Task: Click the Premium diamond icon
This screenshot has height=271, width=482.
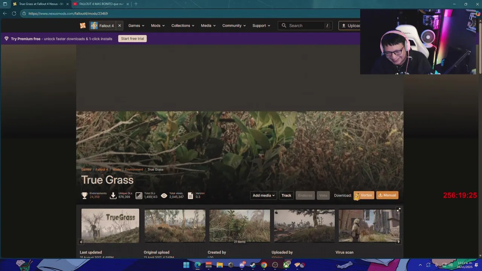Action: tap(6, 38)
